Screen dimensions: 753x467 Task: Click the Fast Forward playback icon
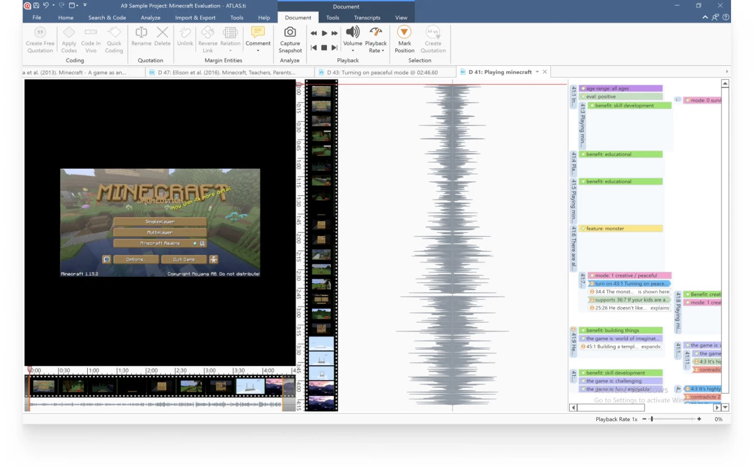pos(334,33)
